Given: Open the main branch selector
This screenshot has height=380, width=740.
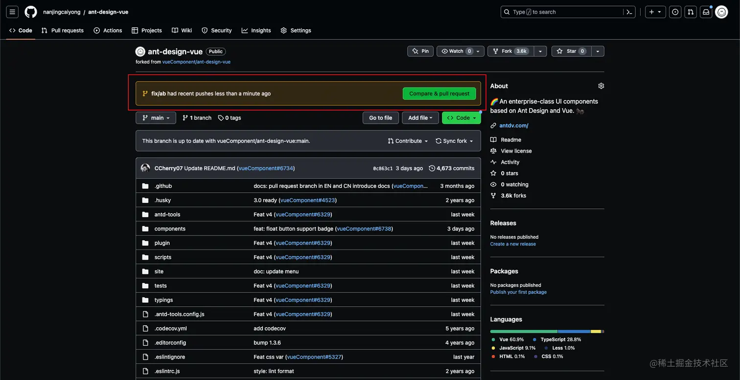Looking at the screenshot, I should [x=156, y=118].
